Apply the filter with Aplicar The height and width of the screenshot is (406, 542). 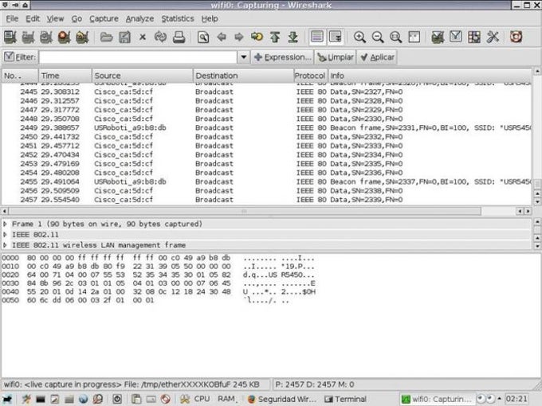(x=377, y=57)
